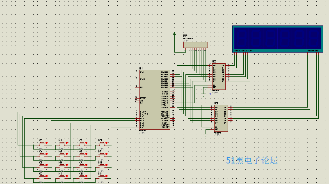Select the RP1 resistor pack component
This screenshot has width=329, height=184.
(x=196, y=45)
